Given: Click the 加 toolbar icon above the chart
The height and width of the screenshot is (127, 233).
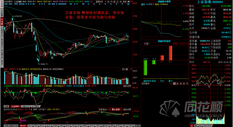Looking at the screenshot, I should (x=108, y=2).
